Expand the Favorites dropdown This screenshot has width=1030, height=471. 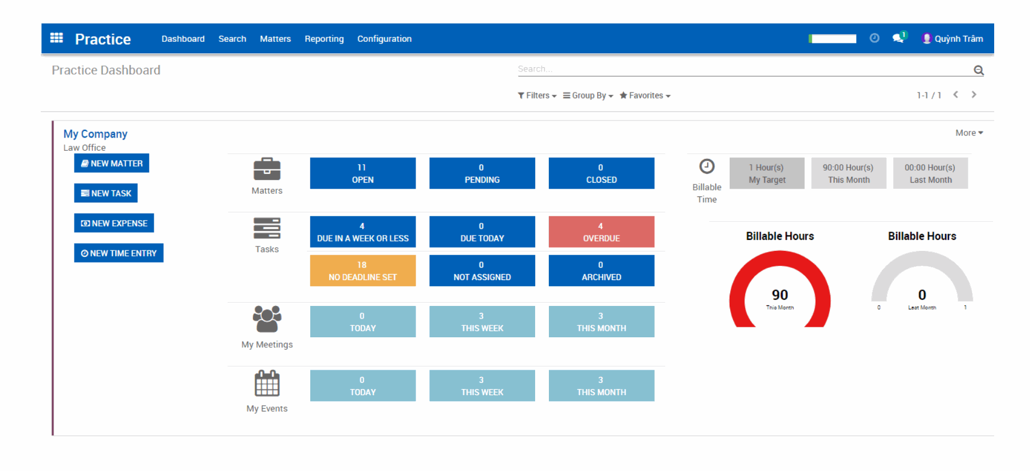click(x=645, y=96)
